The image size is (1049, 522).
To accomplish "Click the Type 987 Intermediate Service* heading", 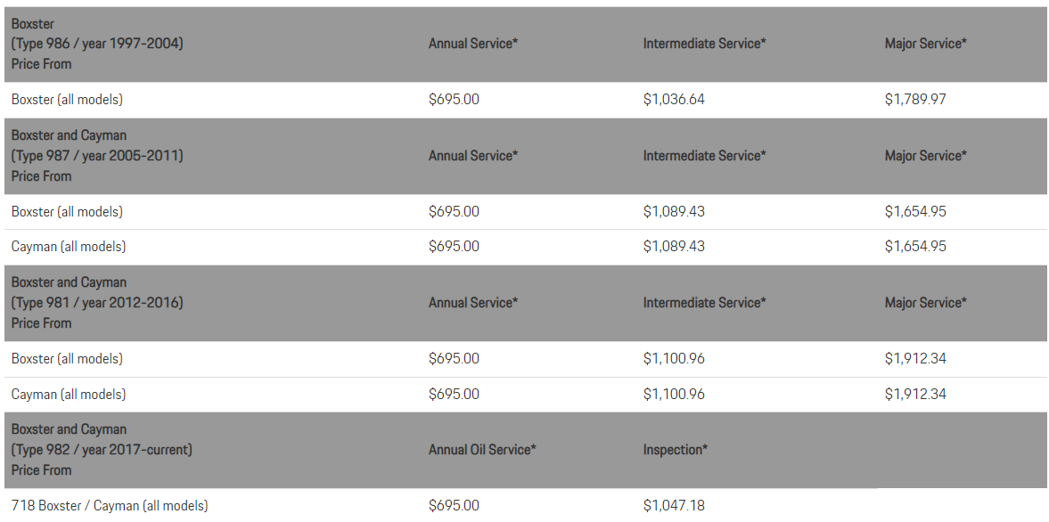I will coord(704,156).
